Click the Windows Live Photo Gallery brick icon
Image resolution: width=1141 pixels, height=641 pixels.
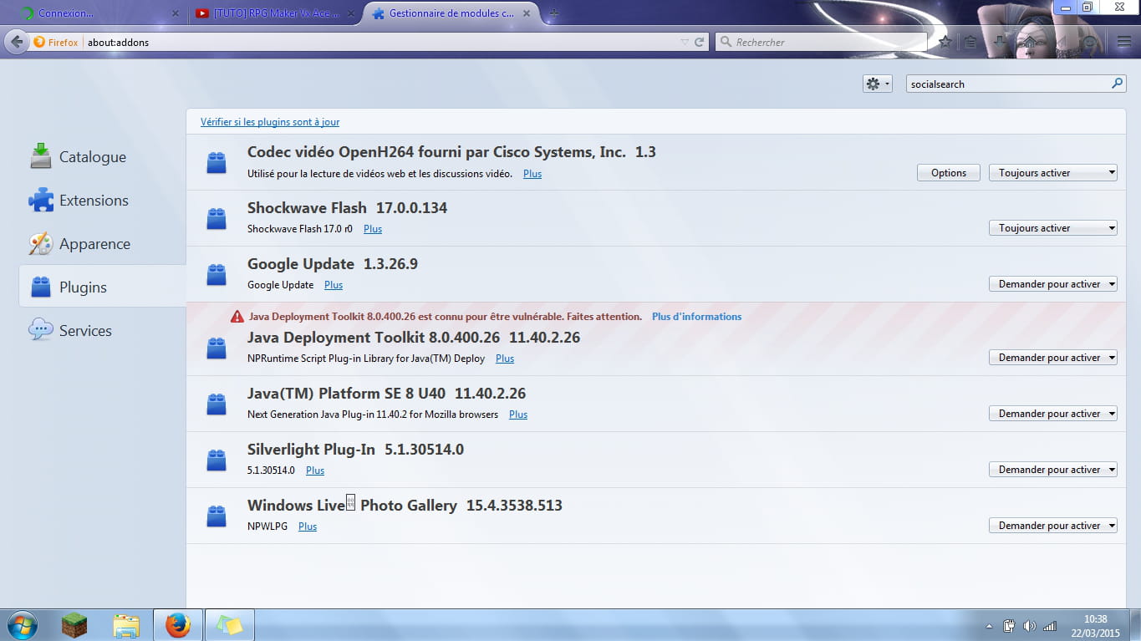216,516
